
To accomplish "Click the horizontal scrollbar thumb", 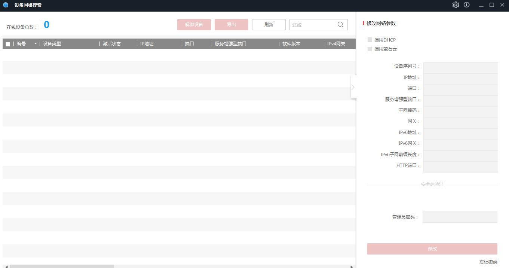I will [62, 267].
